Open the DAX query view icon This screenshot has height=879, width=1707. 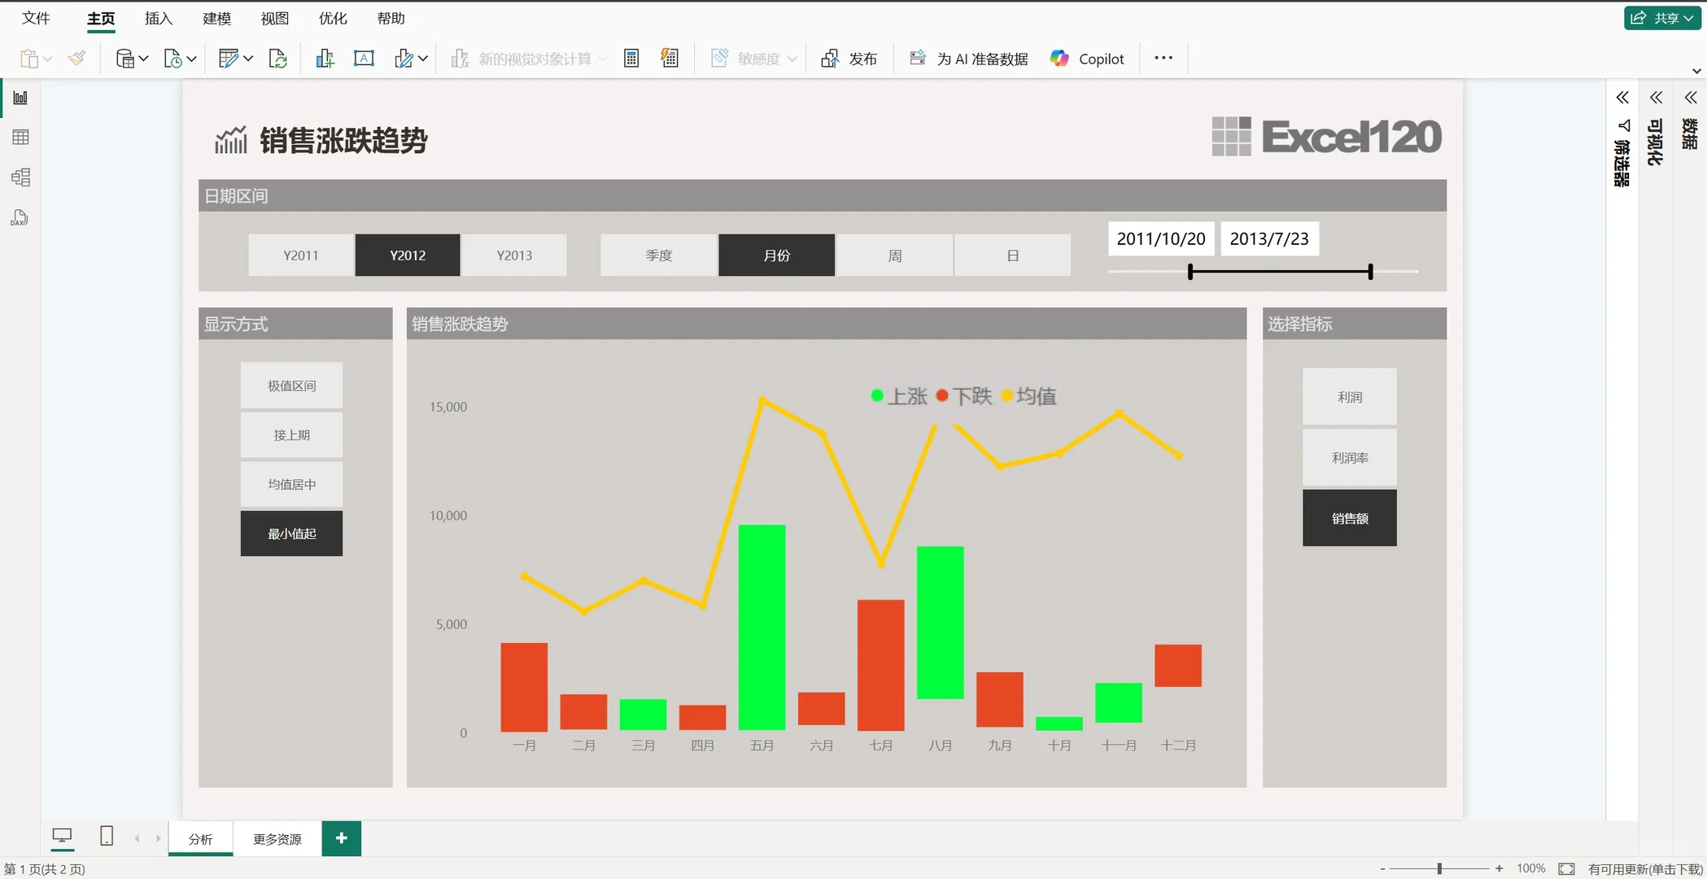coord(20,217)
